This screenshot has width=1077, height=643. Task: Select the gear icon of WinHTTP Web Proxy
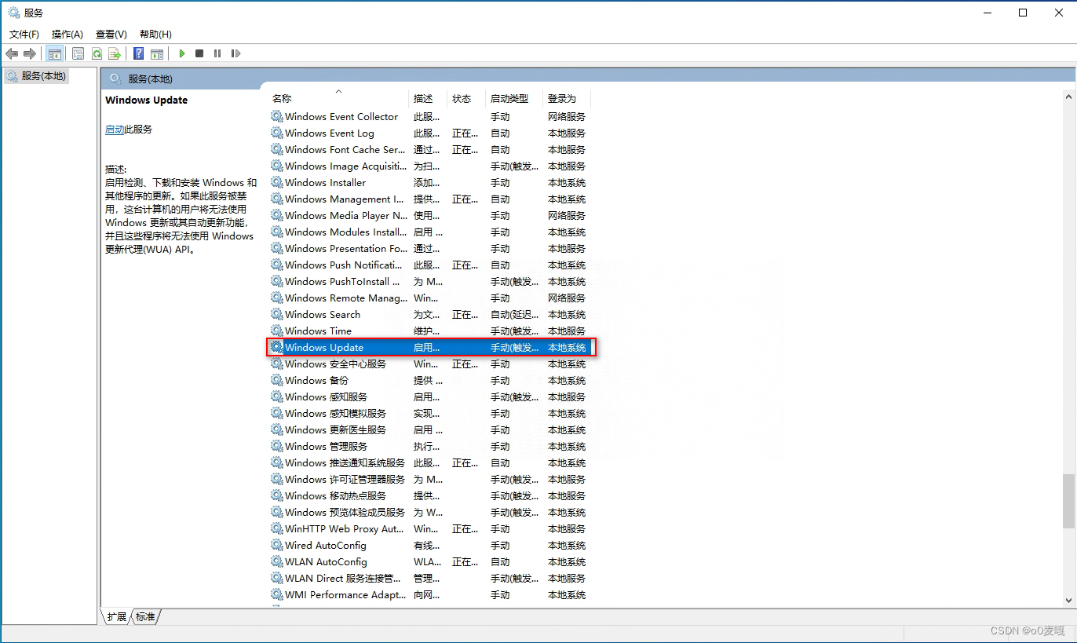[x=277, y=528]
